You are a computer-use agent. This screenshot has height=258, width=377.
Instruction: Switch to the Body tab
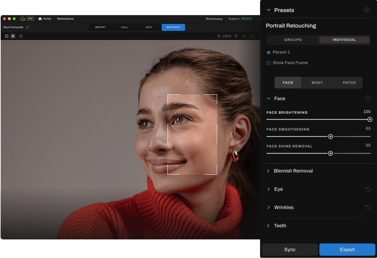pos(317,83)
